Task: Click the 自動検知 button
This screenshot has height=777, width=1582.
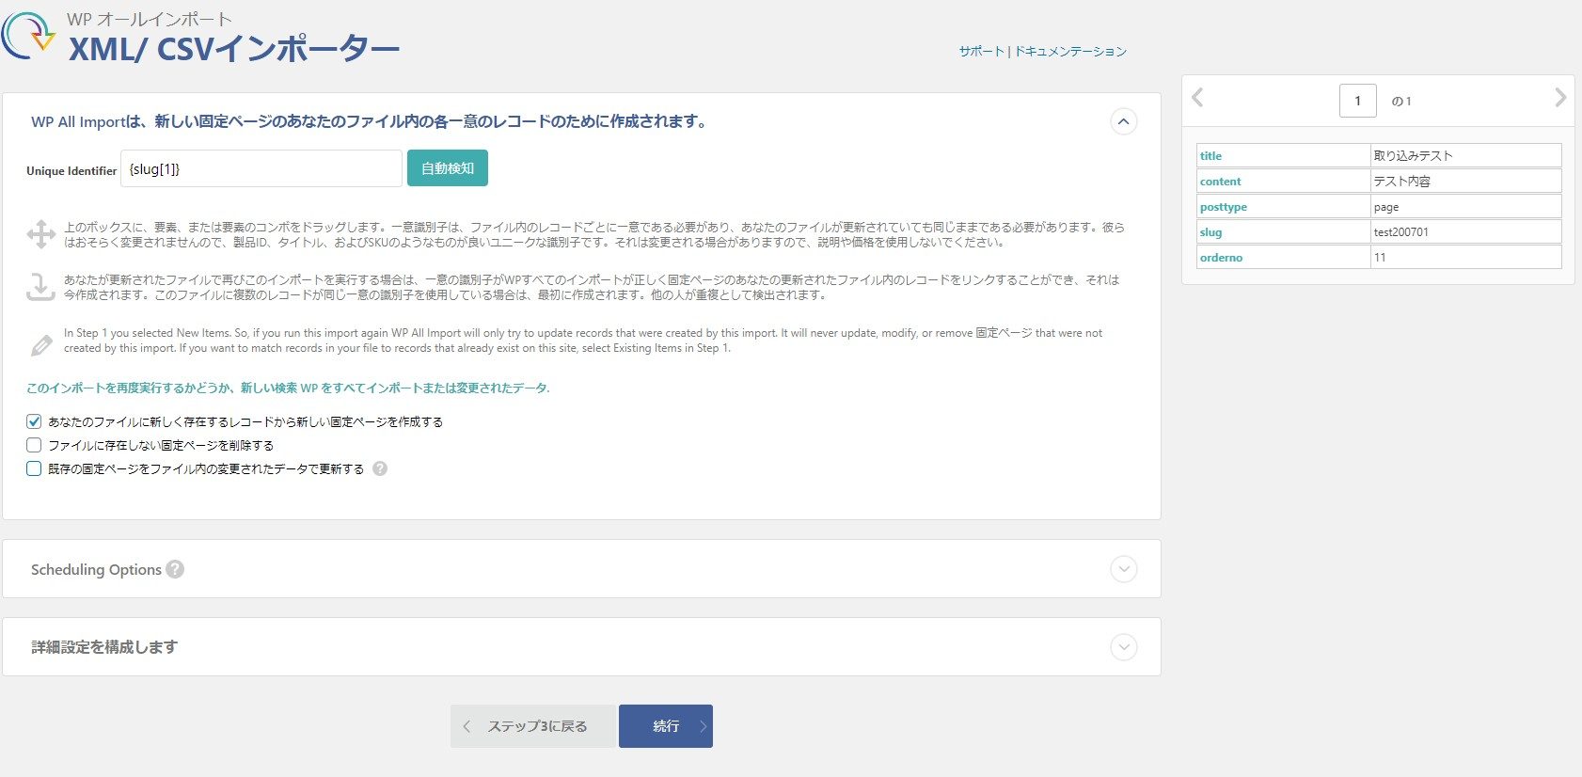Action: [448, 168]
